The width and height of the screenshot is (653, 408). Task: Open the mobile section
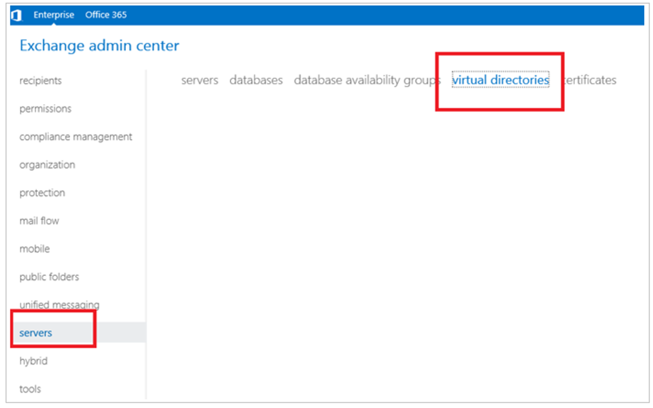[35, 249]
